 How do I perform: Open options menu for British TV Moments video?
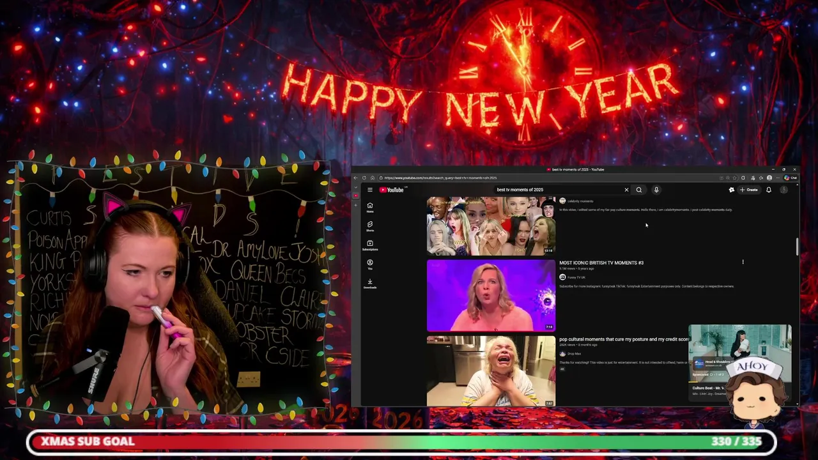pyautogui.click(x=743, y=262)
